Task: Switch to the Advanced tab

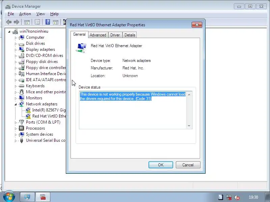Action: [98, 35]
